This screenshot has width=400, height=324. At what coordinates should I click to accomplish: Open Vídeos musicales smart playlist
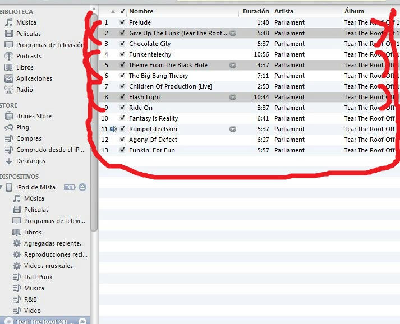tap(48, 266)
